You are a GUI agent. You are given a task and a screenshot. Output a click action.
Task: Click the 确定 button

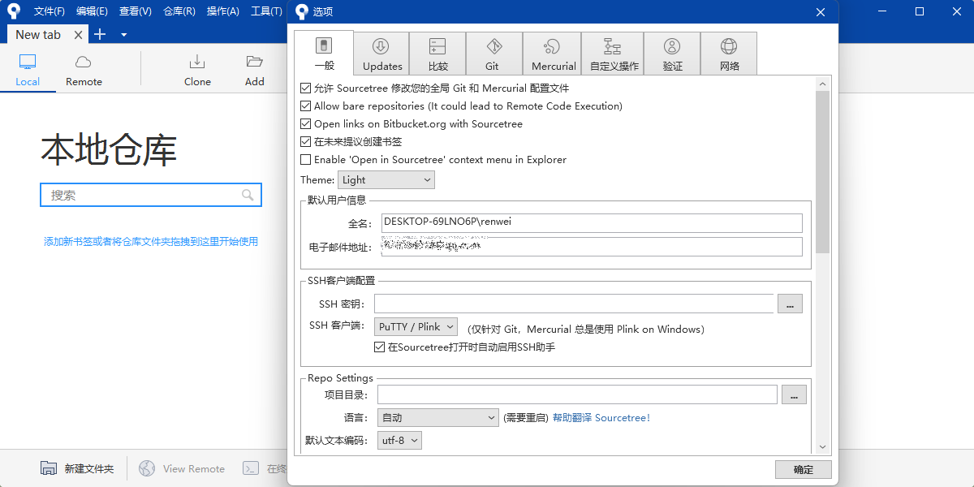tap(803, 469)
